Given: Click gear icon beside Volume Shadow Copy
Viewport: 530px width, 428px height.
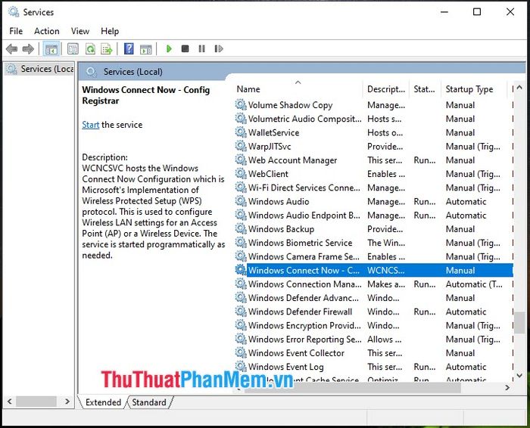Looking at the screenshot, I should 241,104.
